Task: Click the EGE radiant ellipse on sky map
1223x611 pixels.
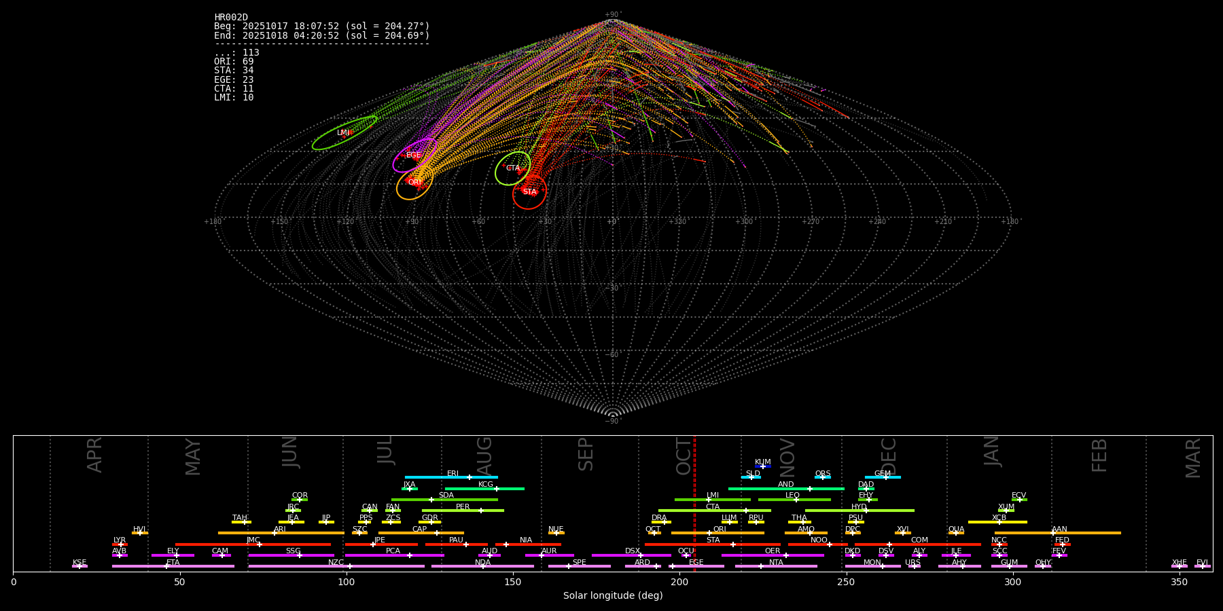Action: click(415, 155)
